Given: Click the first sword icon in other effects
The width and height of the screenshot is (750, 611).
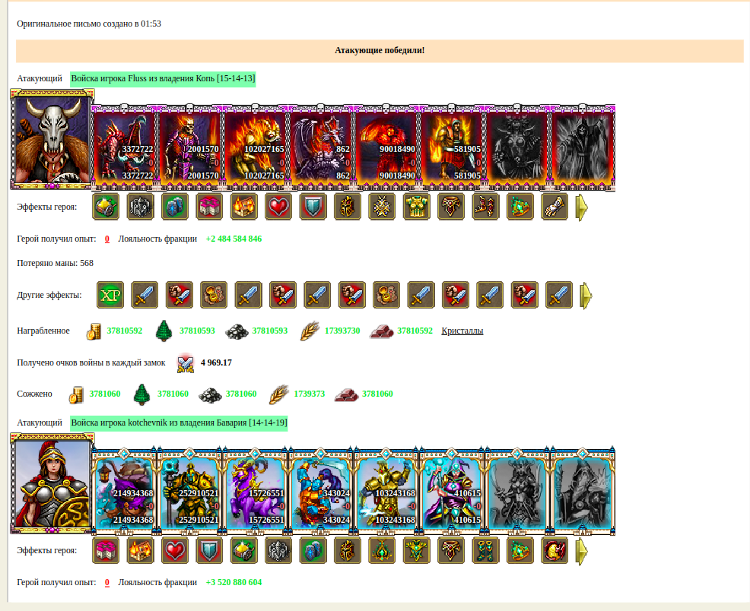Looking at the screenshot, I should pos(145,295).
